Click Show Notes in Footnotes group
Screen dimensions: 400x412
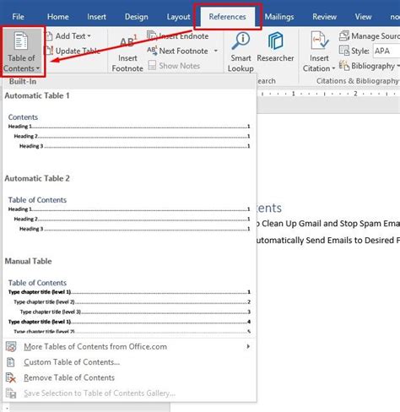174,66
